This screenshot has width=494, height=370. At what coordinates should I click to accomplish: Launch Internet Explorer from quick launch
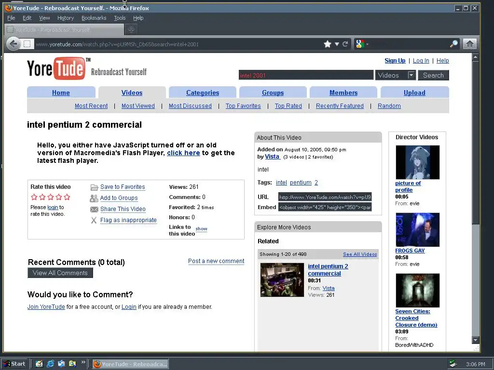[x=50, y=364]
